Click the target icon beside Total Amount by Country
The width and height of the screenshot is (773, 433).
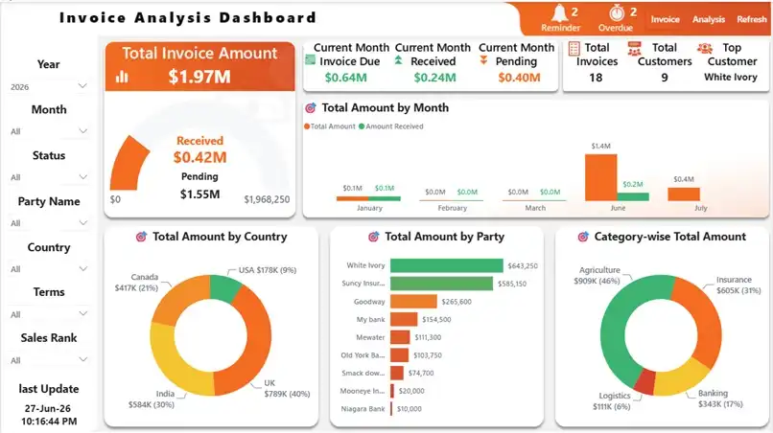142,237
